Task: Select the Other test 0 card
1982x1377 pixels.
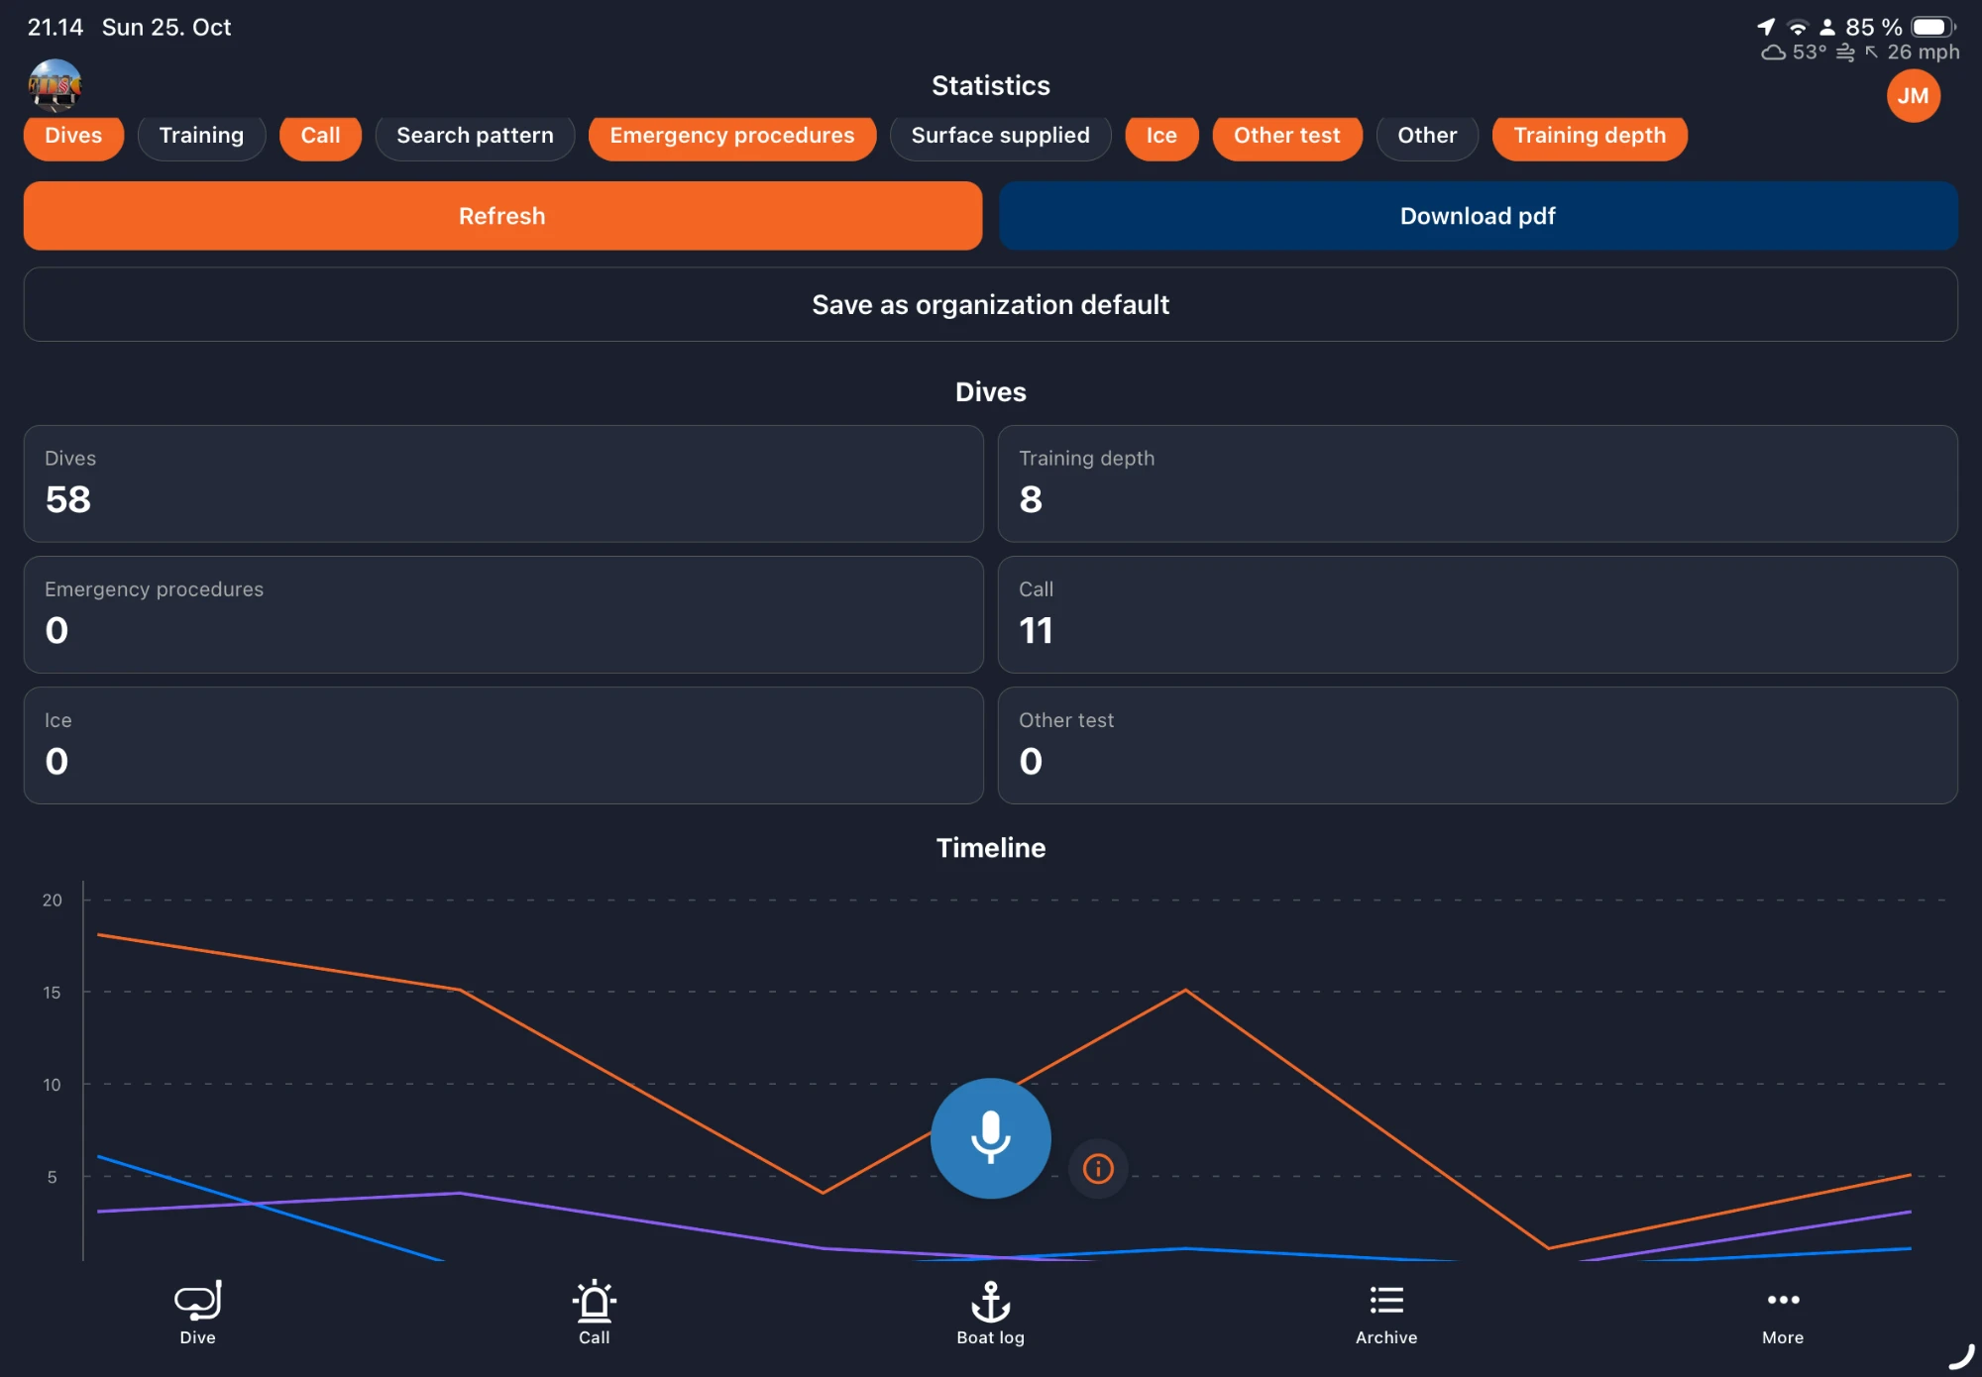Action: (x=1478, y=745)
